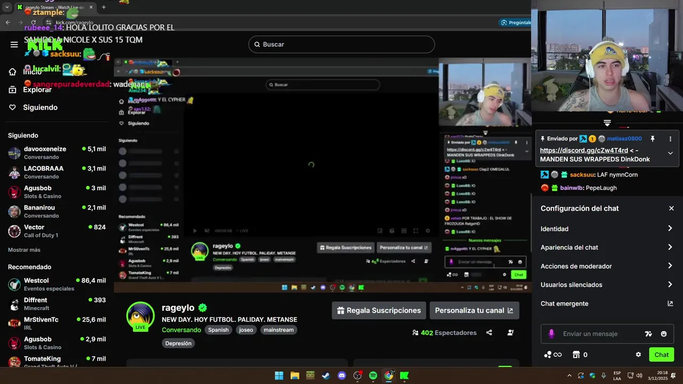Click the follow user icon beside share
683x384 pixels.
(511, 333)
